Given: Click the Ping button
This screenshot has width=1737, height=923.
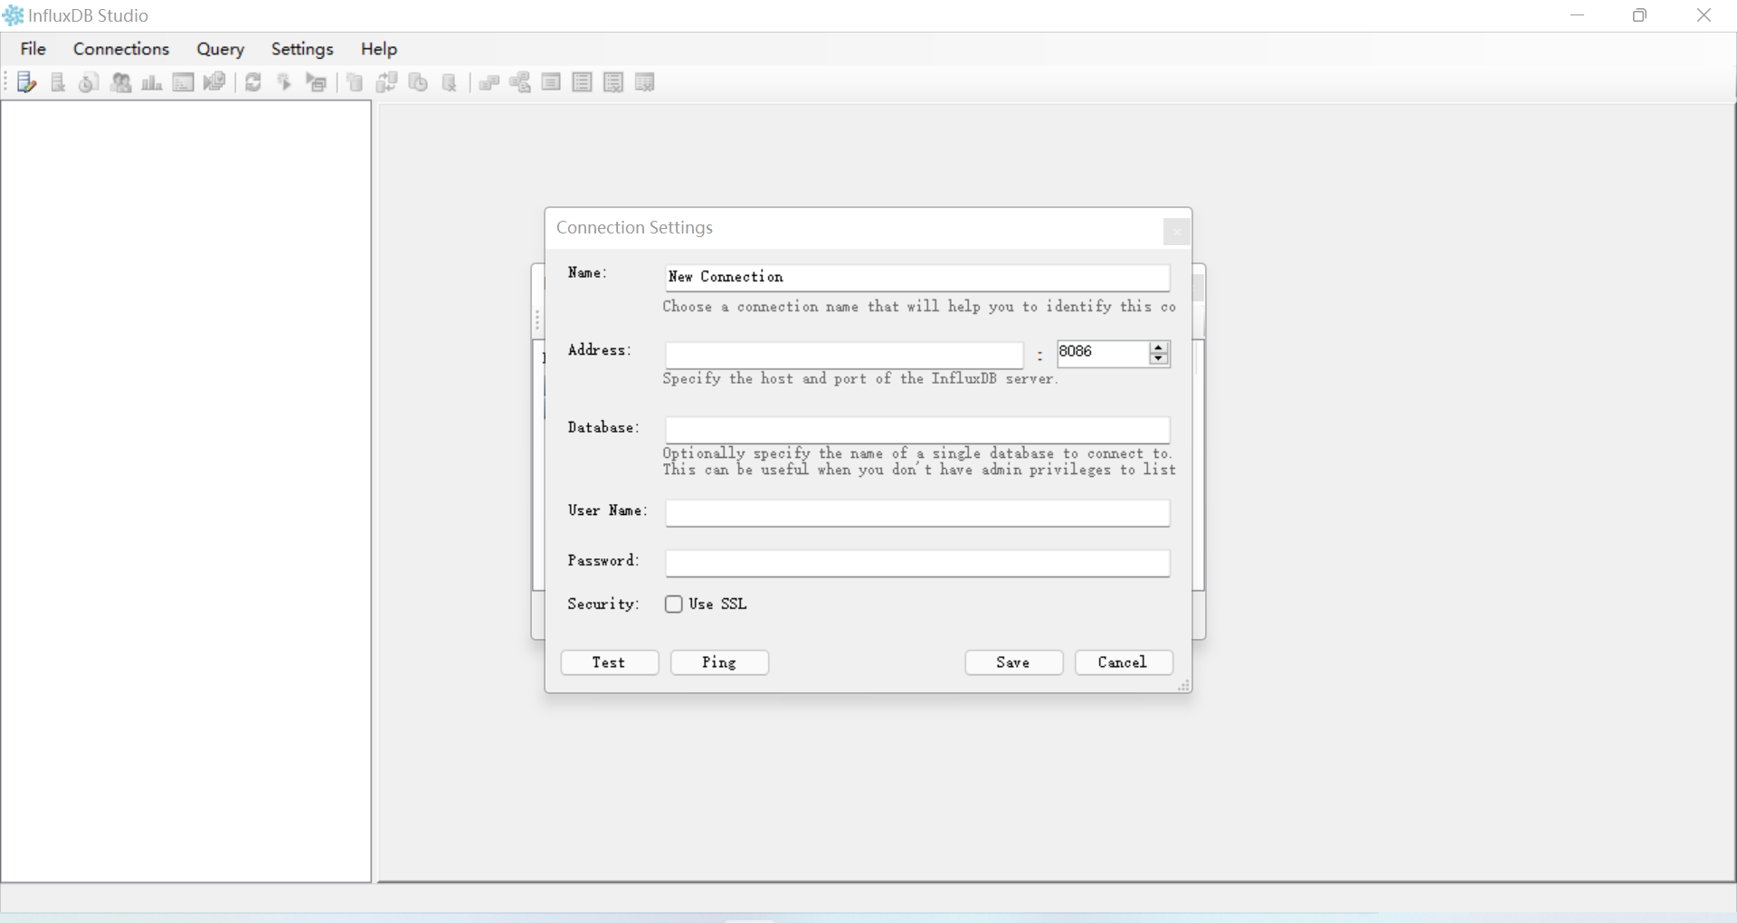Looking at the screenshot, I should (719, 662).
